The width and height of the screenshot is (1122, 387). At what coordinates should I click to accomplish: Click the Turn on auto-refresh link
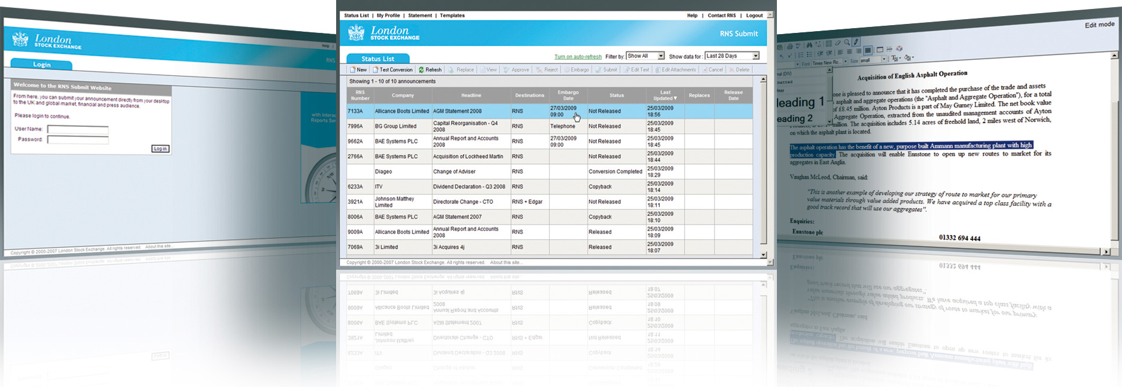point(578,57)
